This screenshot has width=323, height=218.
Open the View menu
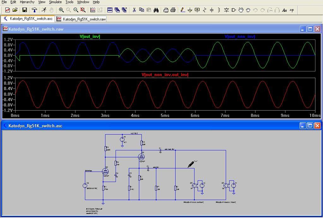(x=42, y=2)
